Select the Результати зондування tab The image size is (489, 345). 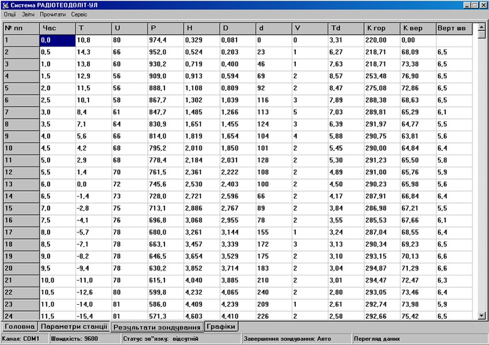click(x=157, y=327)
